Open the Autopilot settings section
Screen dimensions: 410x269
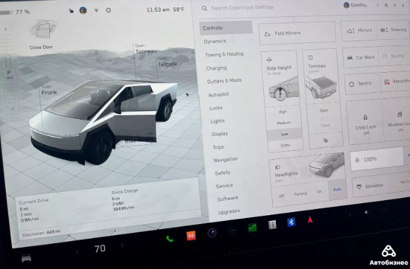click(218, 94)
